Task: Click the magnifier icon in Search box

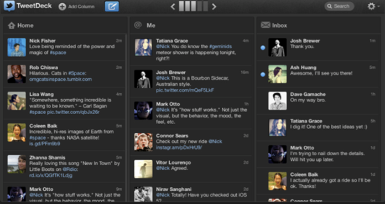Action: [330, 7]
